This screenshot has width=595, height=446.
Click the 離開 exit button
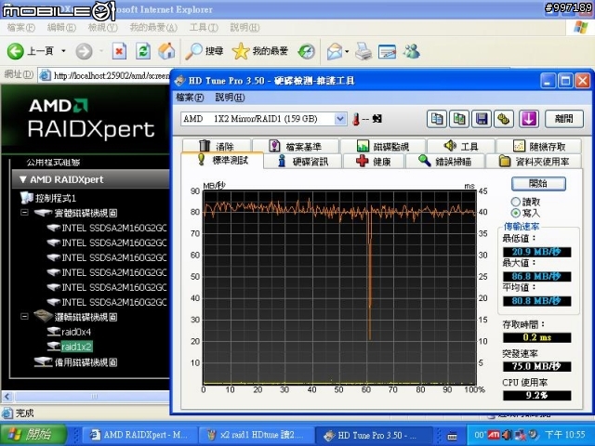pyautogui.click(x=564, y=119)
